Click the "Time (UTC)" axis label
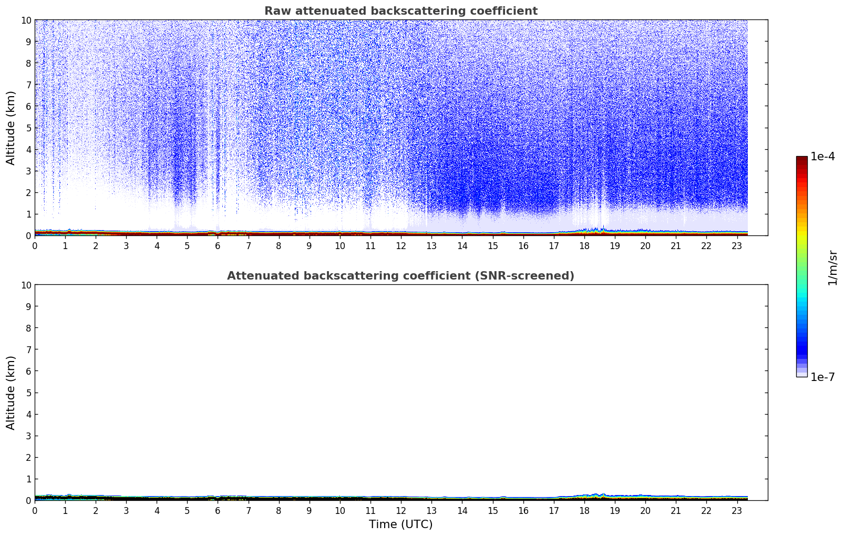 (401, 524)
